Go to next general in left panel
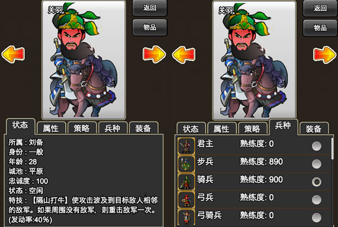Viewport: 338px width, 227px height. click(x=154, y=54)
